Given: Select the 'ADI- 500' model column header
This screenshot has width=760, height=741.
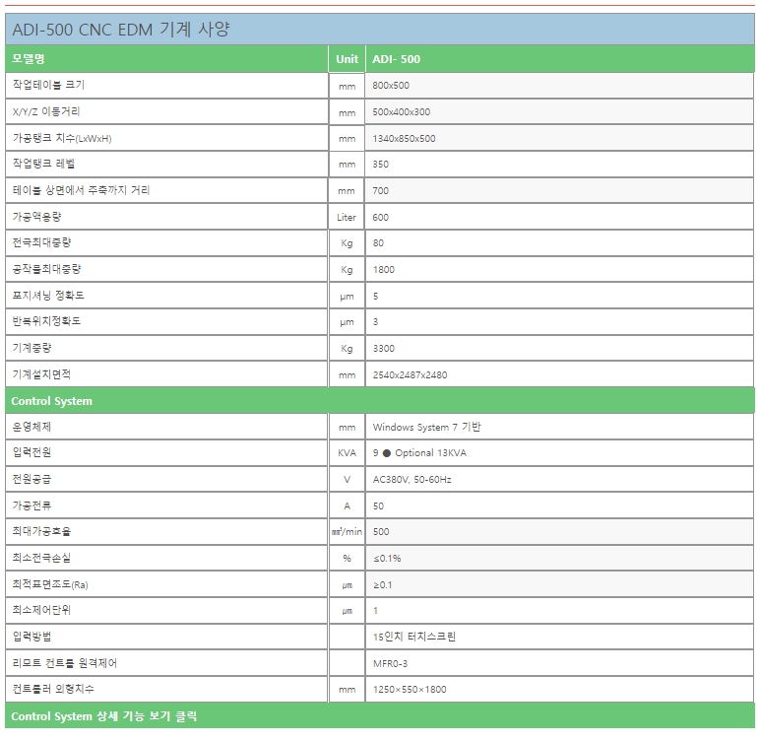Looking at the screenshot, I should [x=397, y=59].
